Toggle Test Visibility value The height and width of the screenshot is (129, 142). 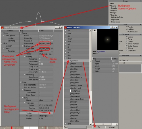point(40,93)
